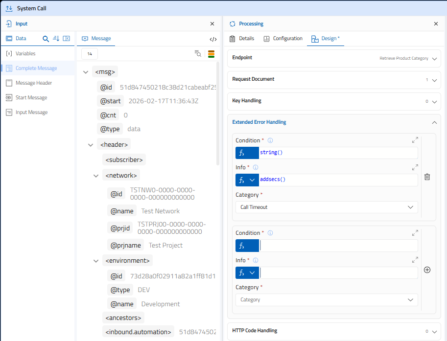The width and height of the screenshot is (447, 341).
Task: Click the second empty Condition input field
Action: (x=338, y=246)
